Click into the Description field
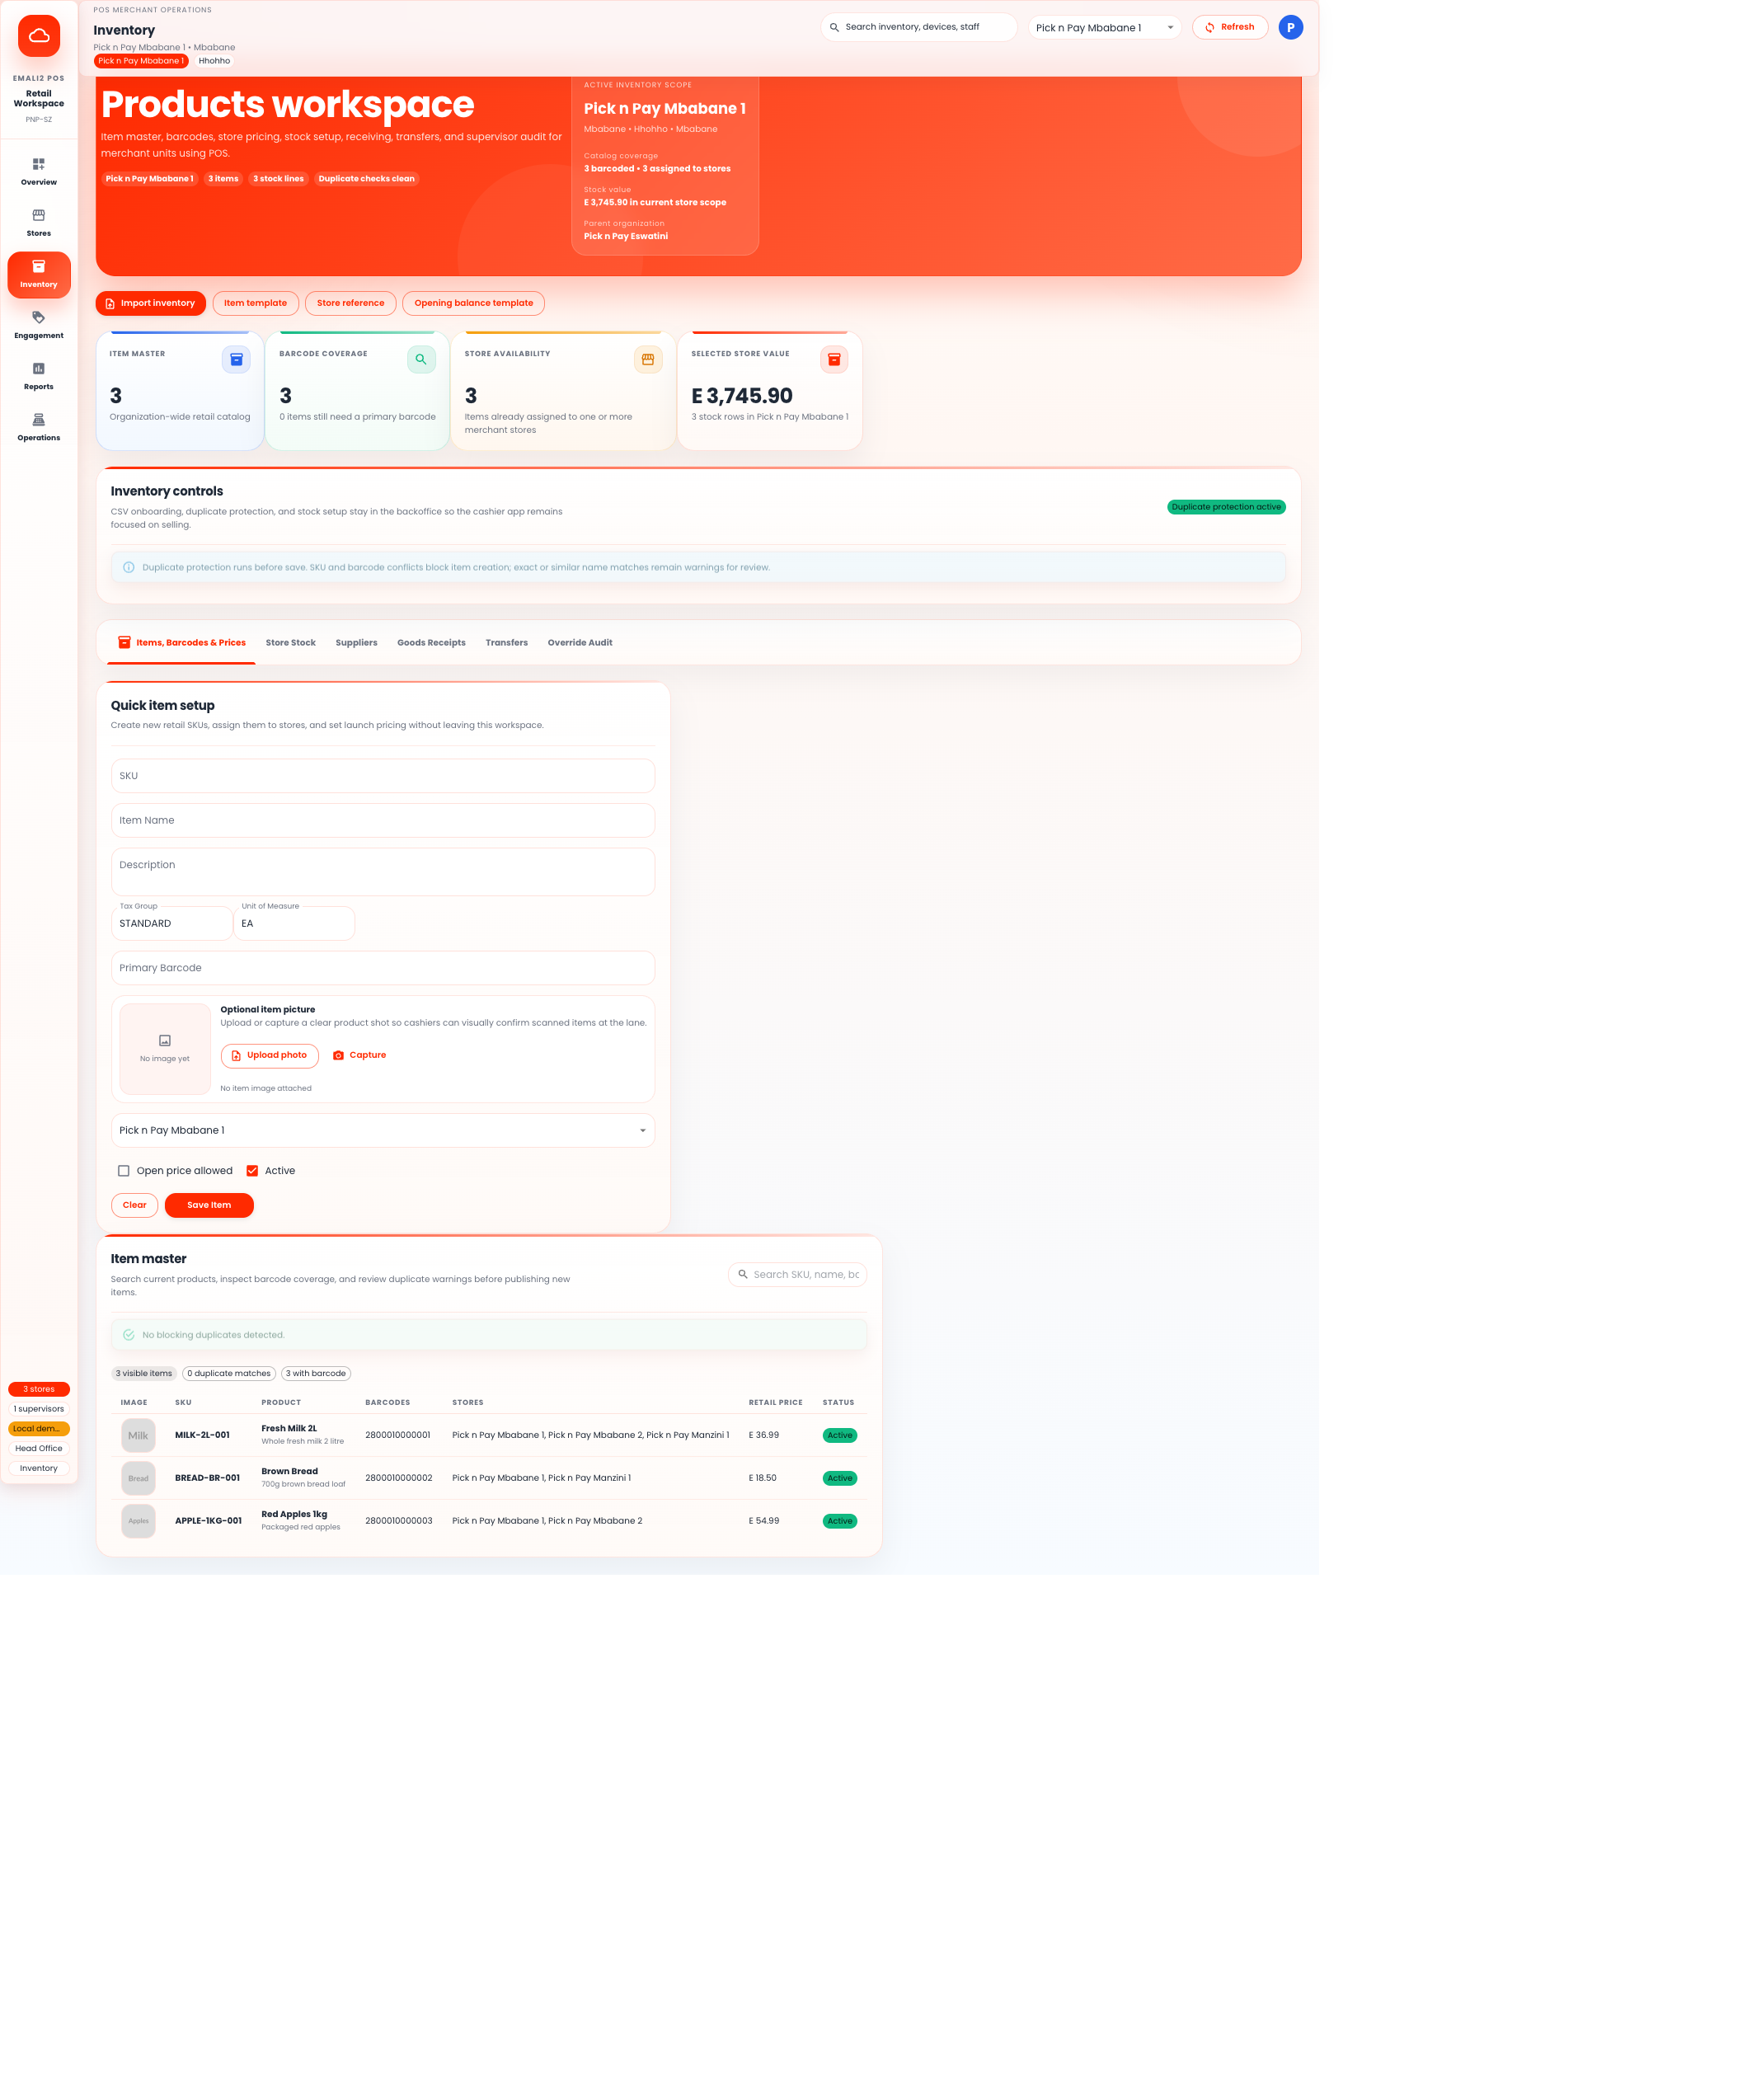Viewport: 1747px width, 2100px height. tap(383, 872)
